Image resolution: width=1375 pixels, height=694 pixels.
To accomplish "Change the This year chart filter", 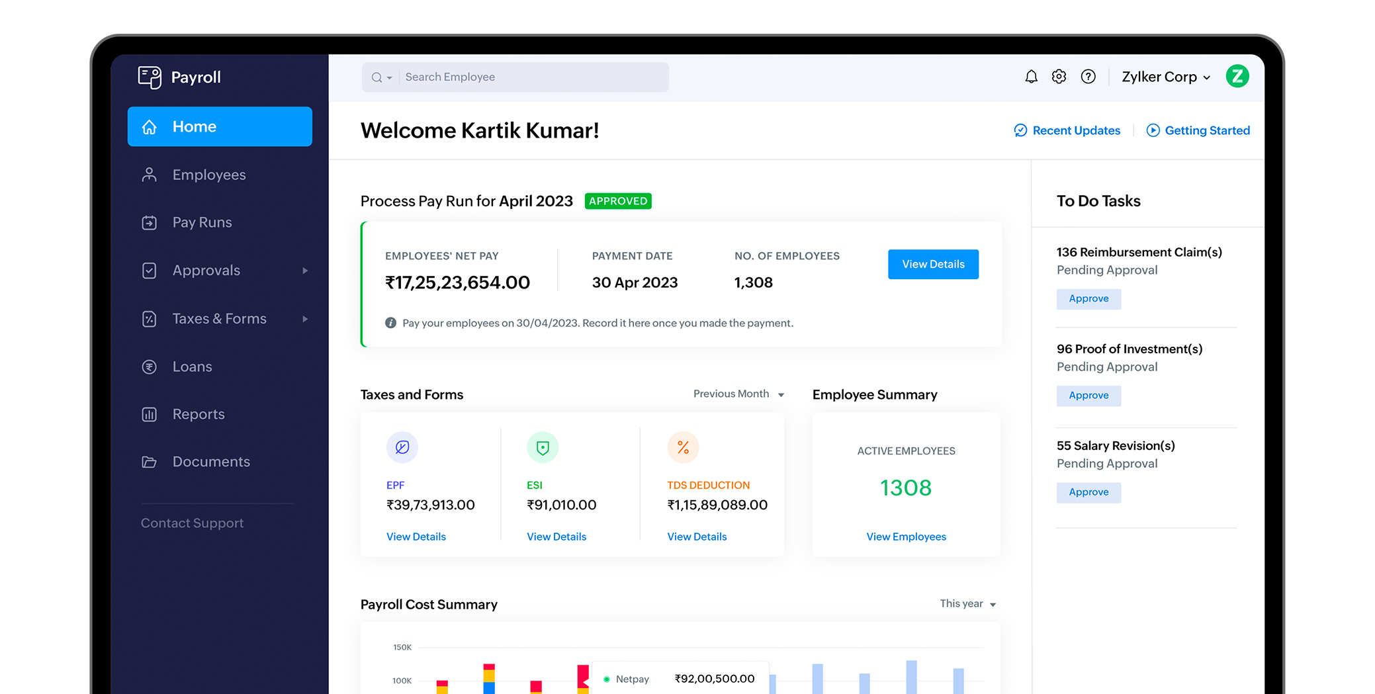I will (x=967, y=603).
